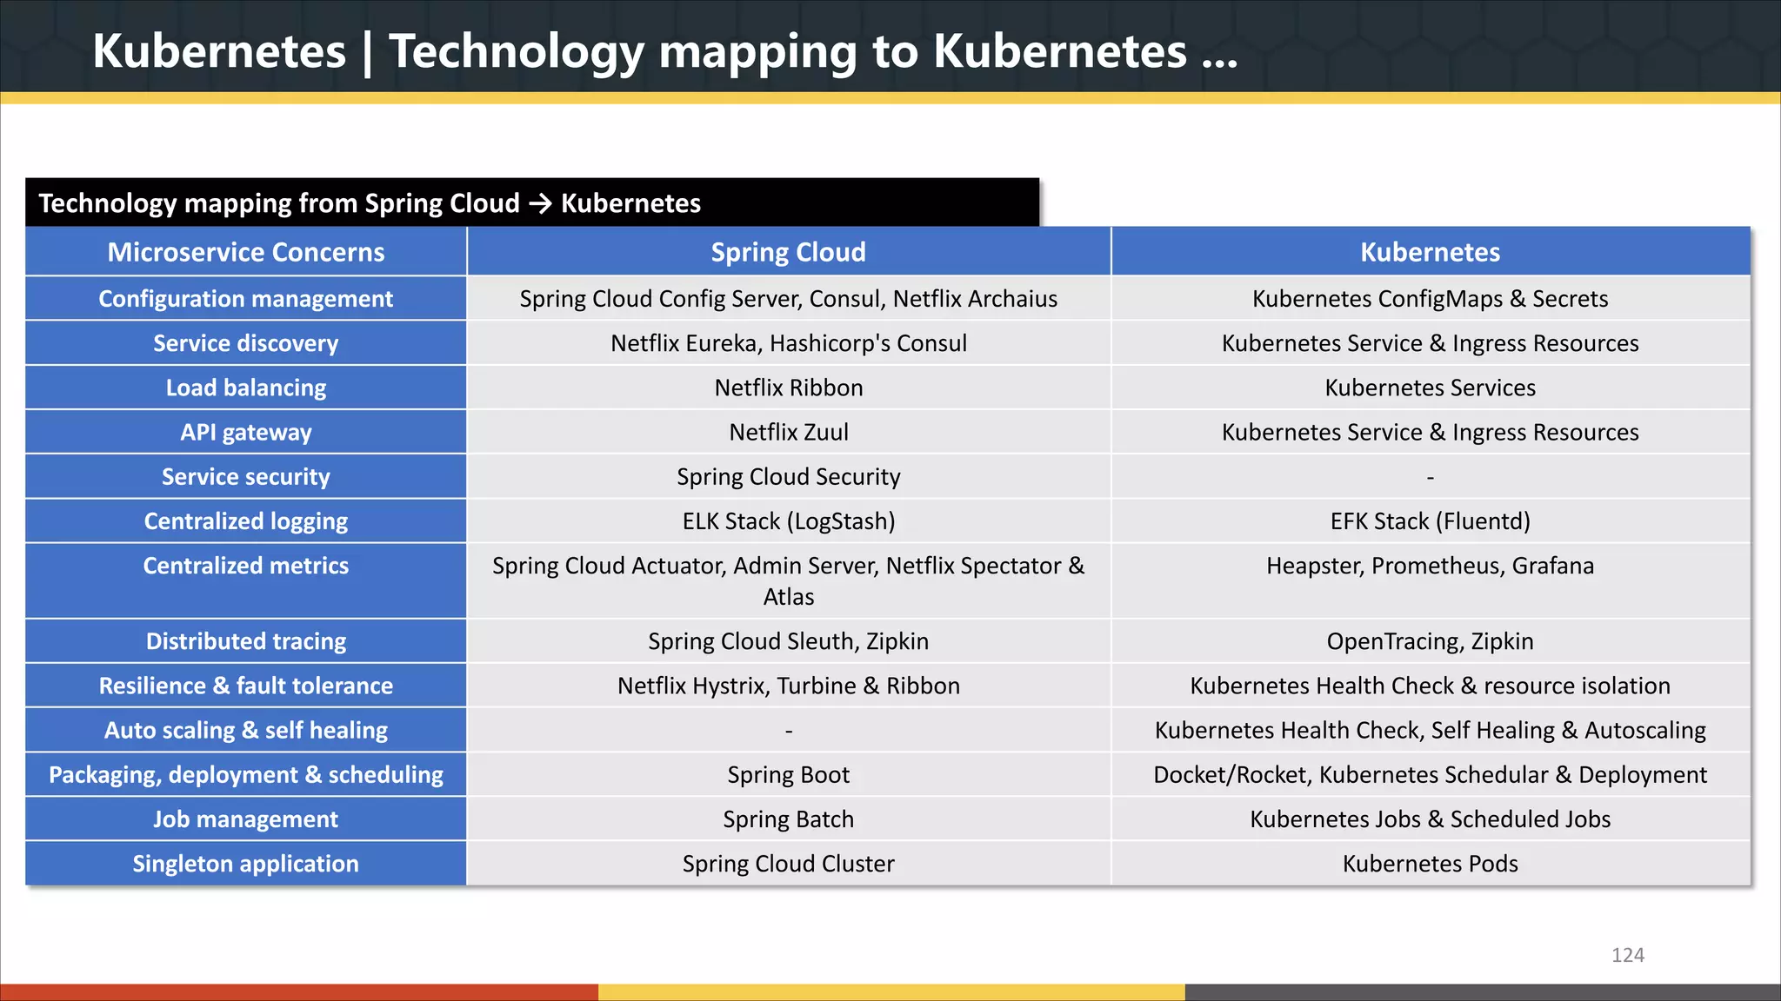Click the Kubernetes ConfigMaps & Secrets cell
This screenshot has width=1781, height=1001.
pyautogui.click(x=1430, y=299)
